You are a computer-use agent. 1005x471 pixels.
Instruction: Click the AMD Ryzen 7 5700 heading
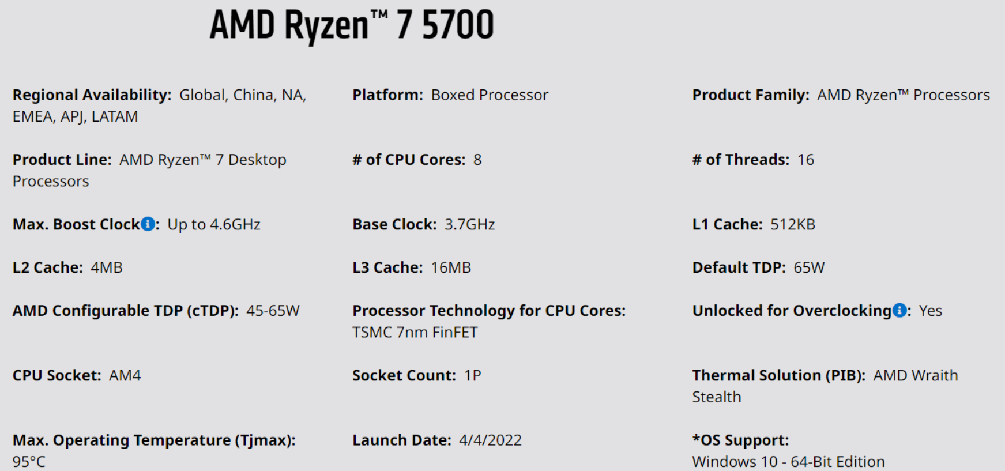(352, 25)
